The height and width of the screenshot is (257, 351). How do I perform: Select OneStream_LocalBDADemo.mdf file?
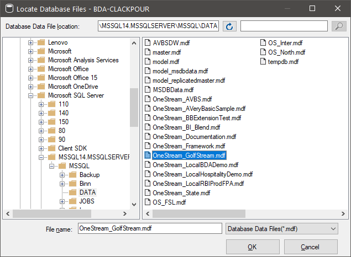196,165
